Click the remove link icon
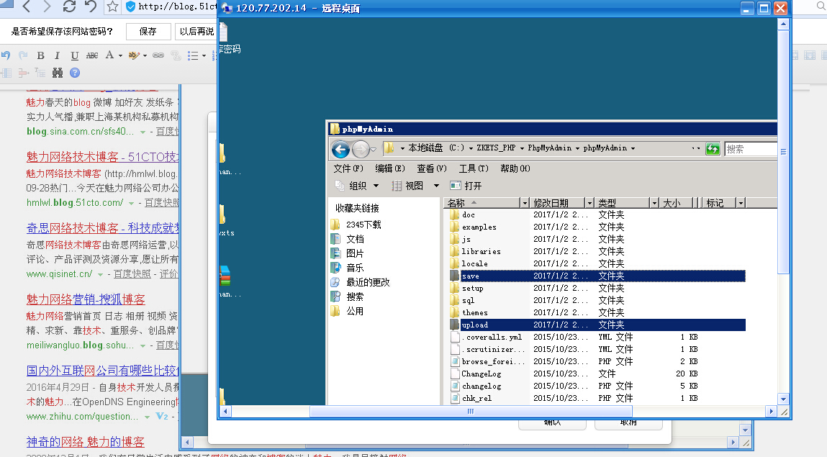Viewport: 827px width, 457px height. coord(176,55)
